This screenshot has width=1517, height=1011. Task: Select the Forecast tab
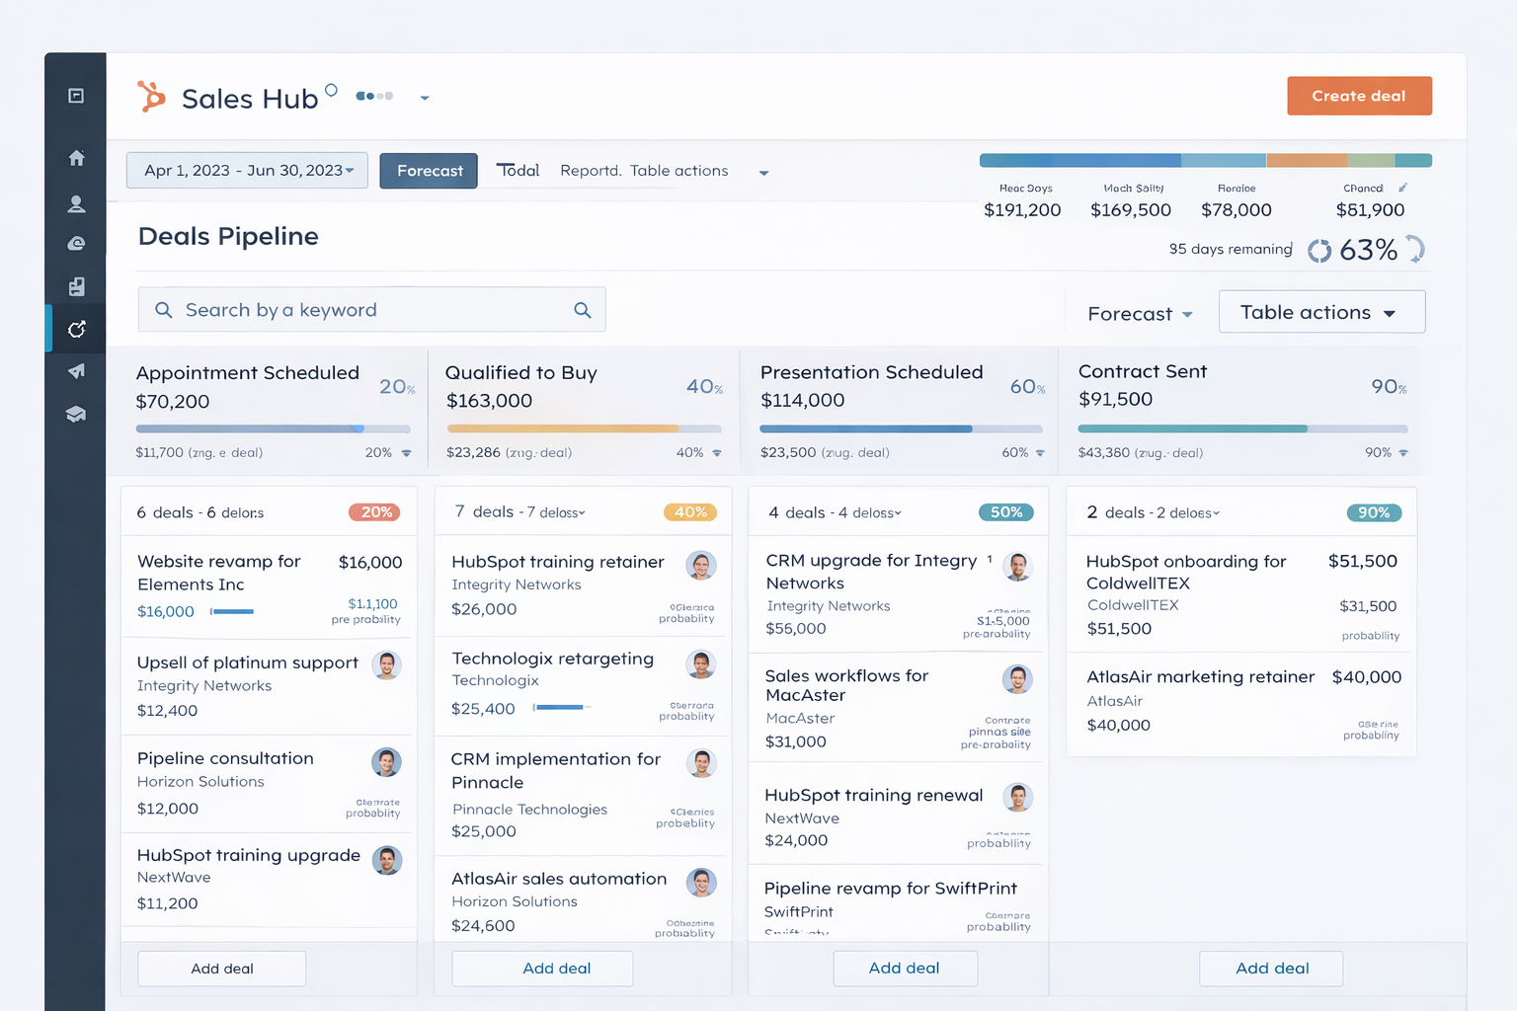[429, 171]
